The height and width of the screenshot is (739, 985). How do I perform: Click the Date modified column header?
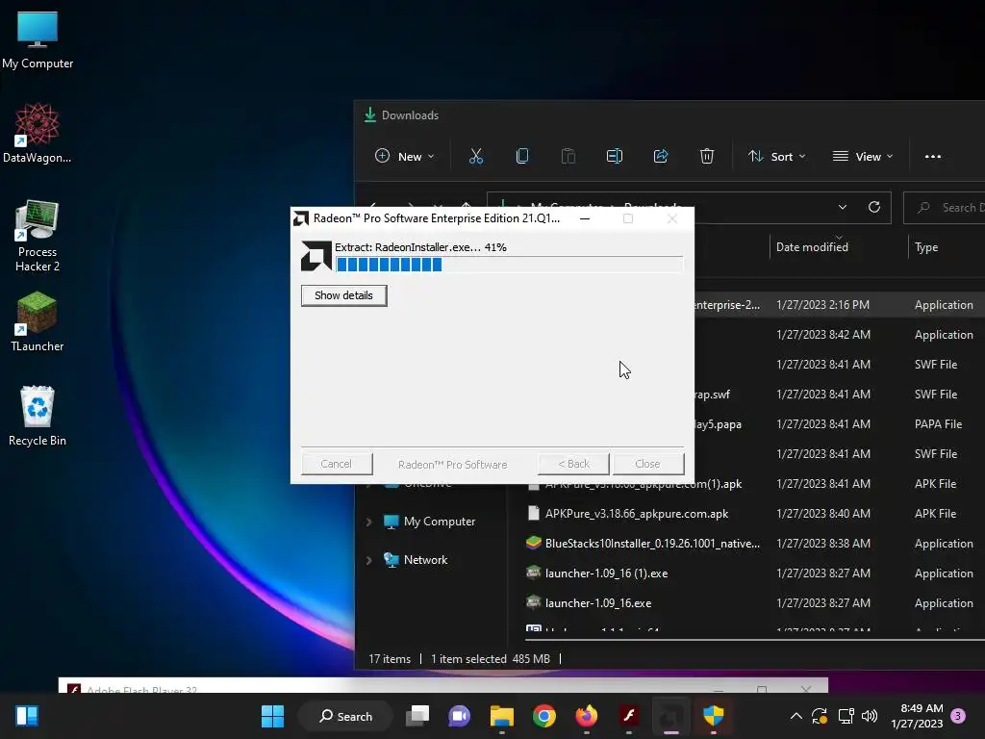(x=812, y=247)
